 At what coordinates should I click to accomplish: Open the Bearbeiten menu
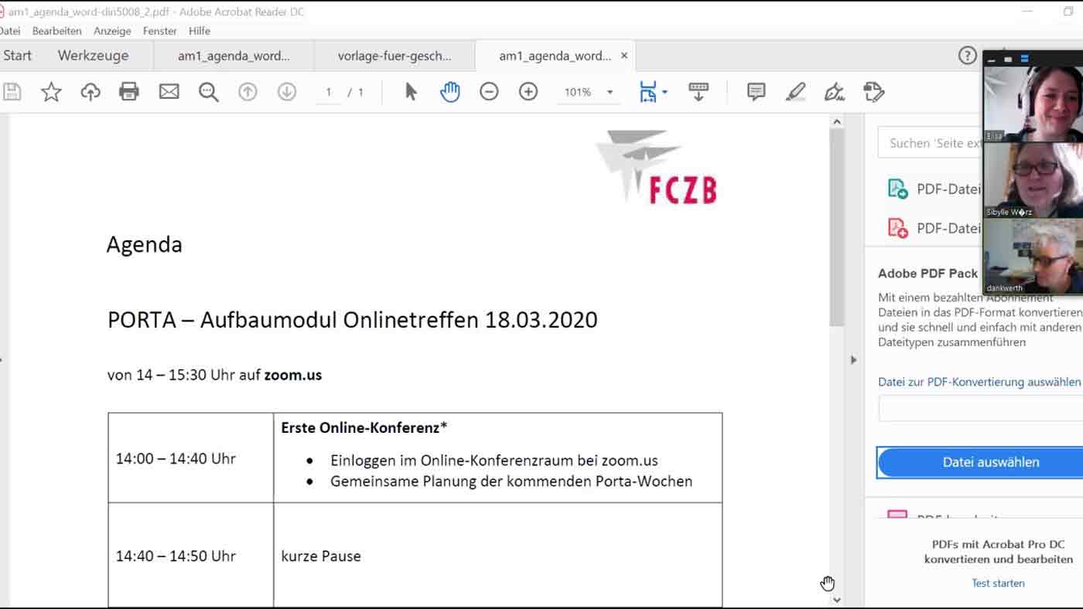[x=56, y=31]
